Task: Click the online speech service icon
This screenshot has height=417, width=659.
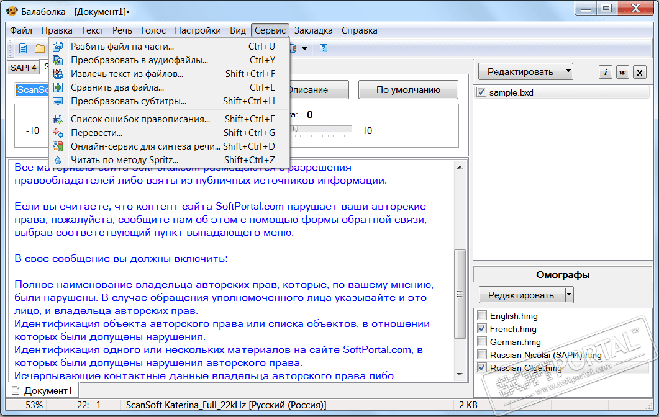Action: pyautogui.click(x=58, y=146)
